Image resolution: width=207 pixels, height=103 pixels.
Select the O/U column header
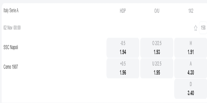pos(157,11)
